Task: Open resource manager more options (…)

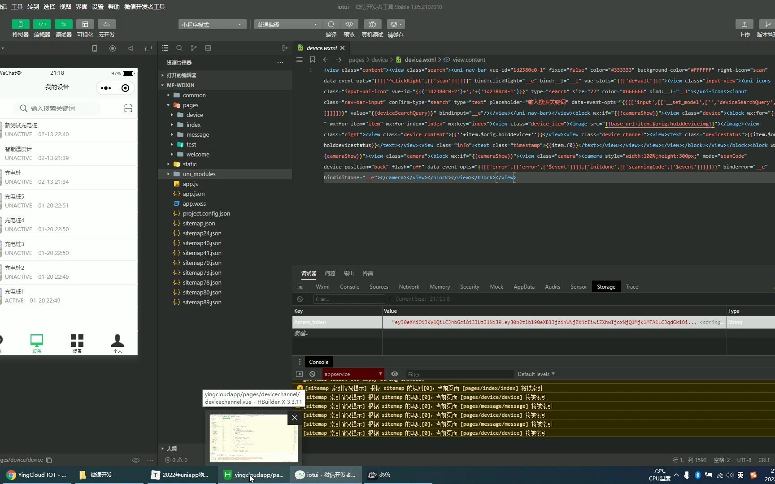Action: [280, 62]
